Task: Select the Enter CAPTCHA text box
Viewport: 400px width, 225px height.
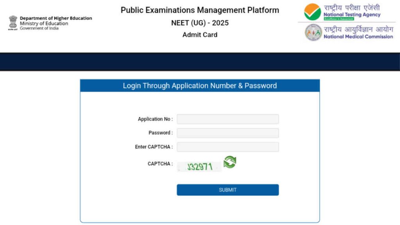Action: 227,146
